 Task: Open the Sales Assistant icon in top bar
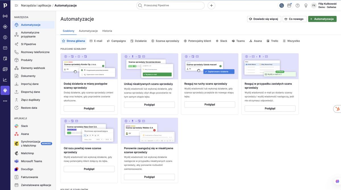282,5
